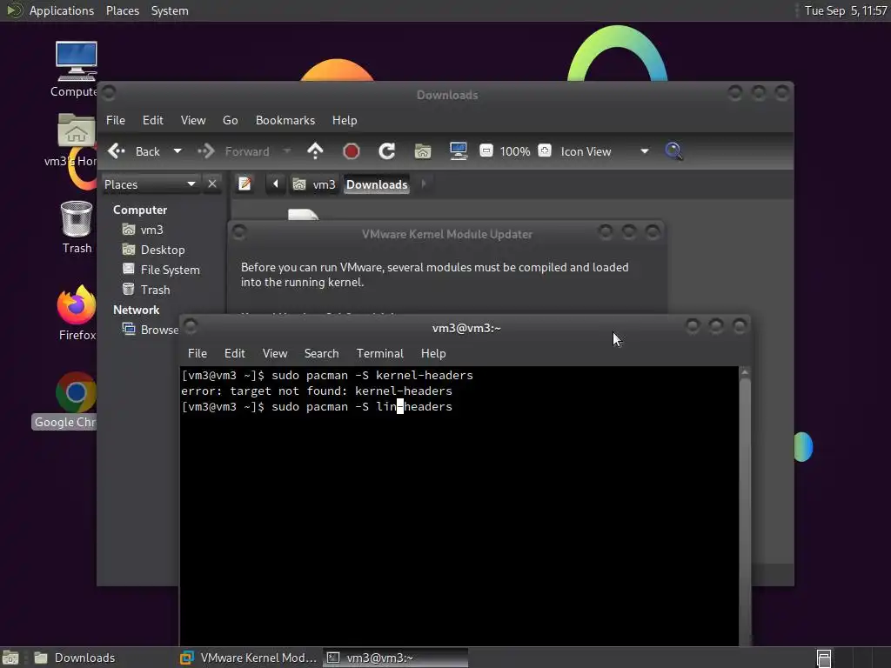Select the Downloads path bar button
This screenshot has width=891, height=668.
pos(377,184)
